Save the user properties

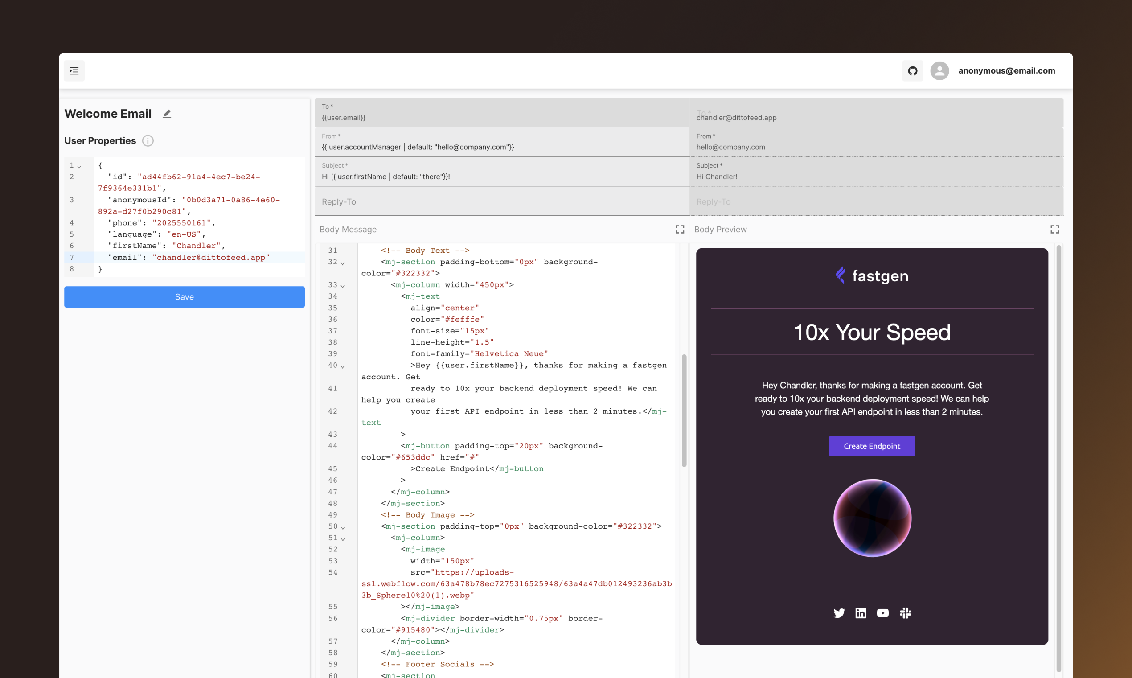pyautogui.click(x=184, y=297)
